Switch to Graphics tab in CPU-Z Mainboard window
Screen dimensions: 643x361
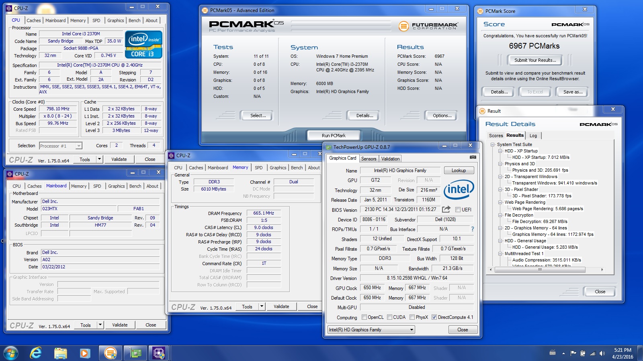click(117, 186)
